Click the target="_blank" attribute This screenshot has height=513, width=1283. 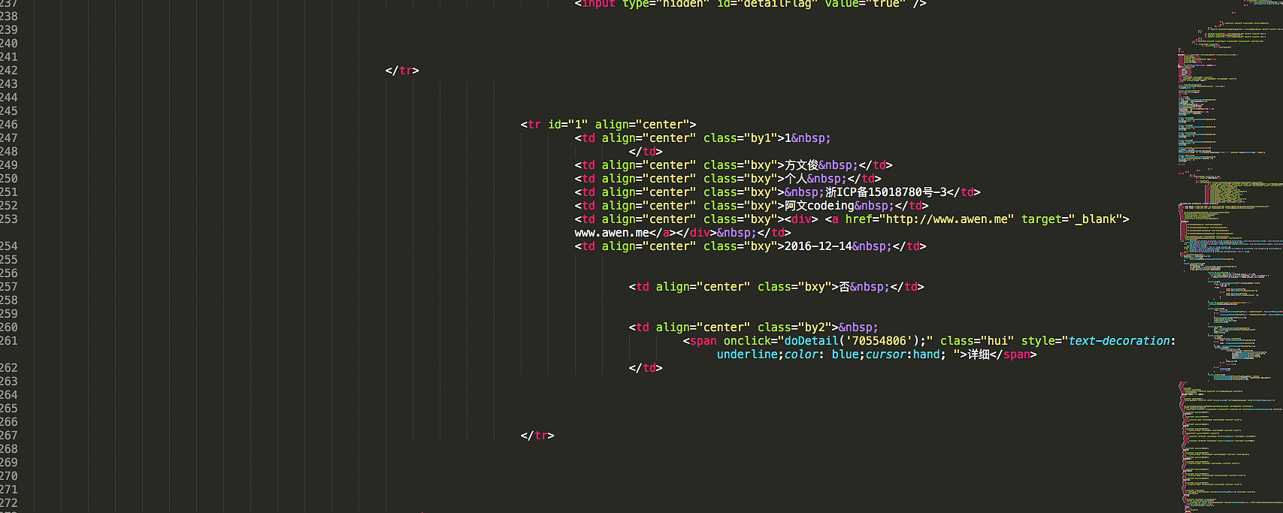[x=1075, y=219]
